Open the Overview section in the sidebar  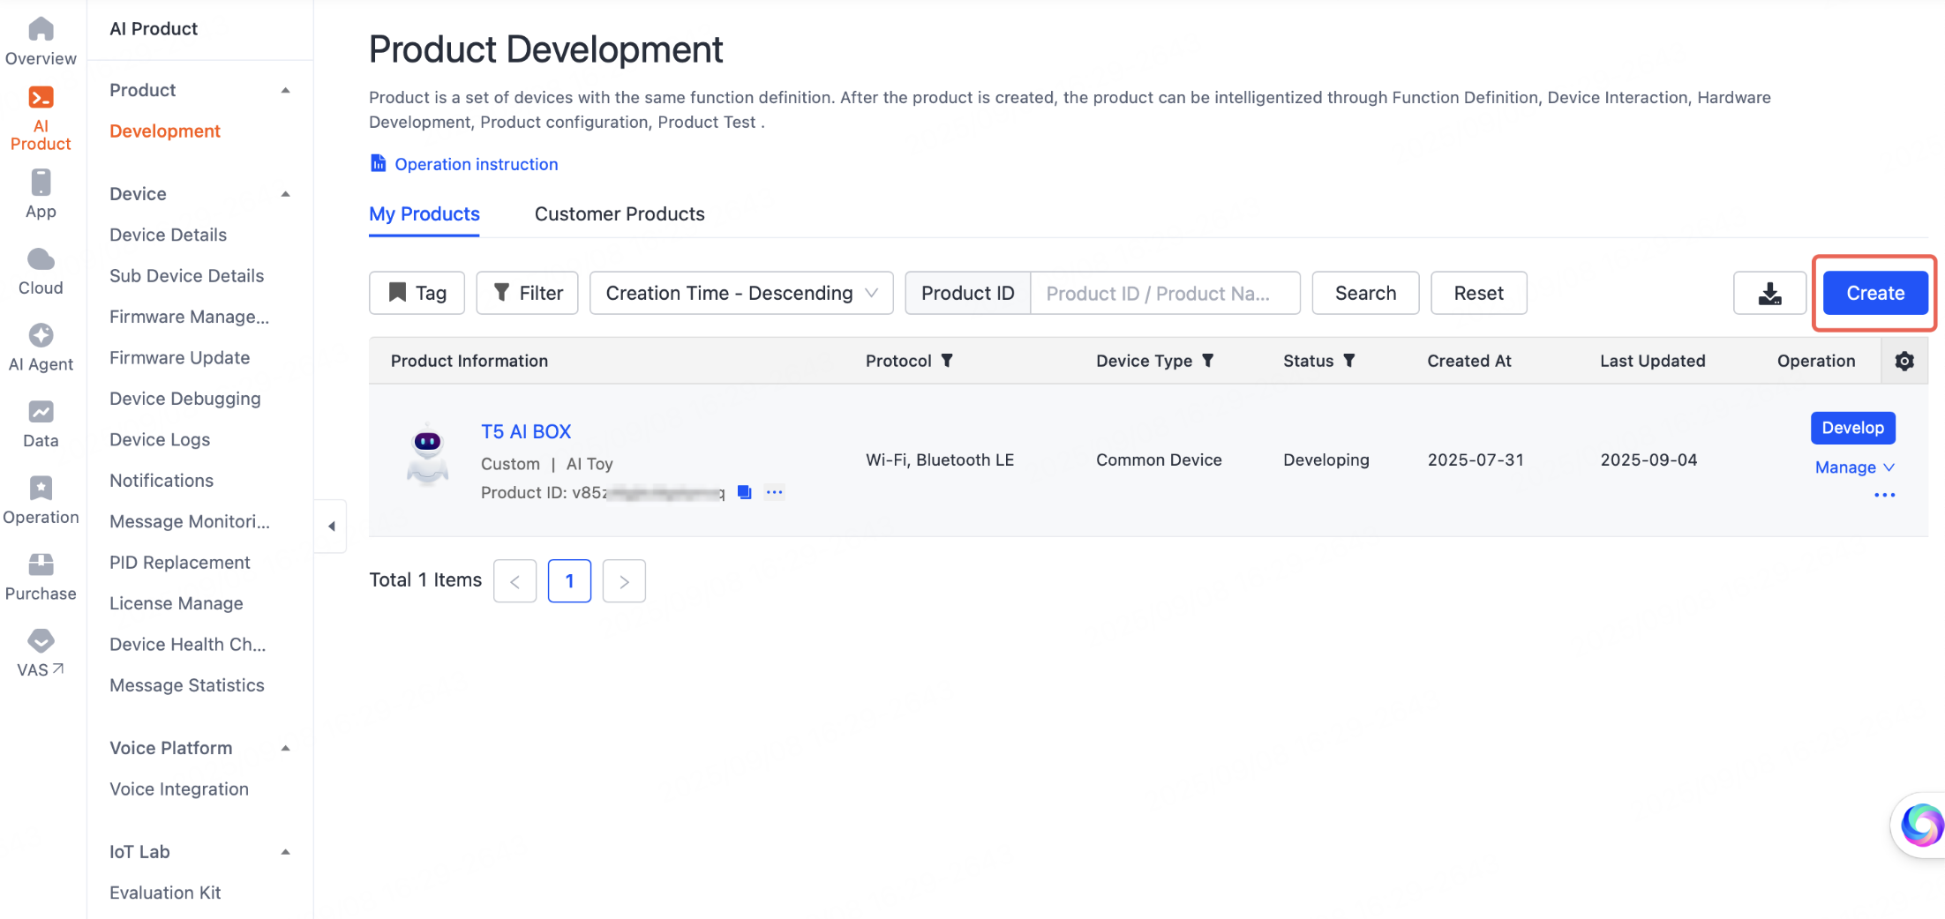41,41
